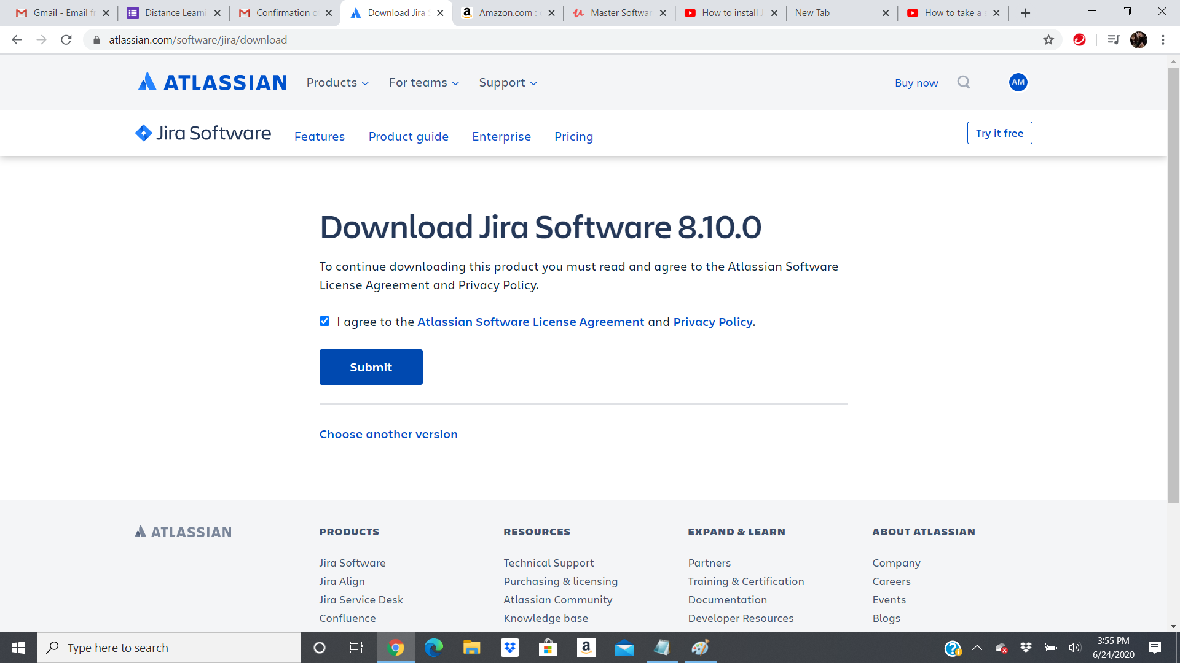Open Chrome's three-dot menu
1180x663 pixels.
1163,40
